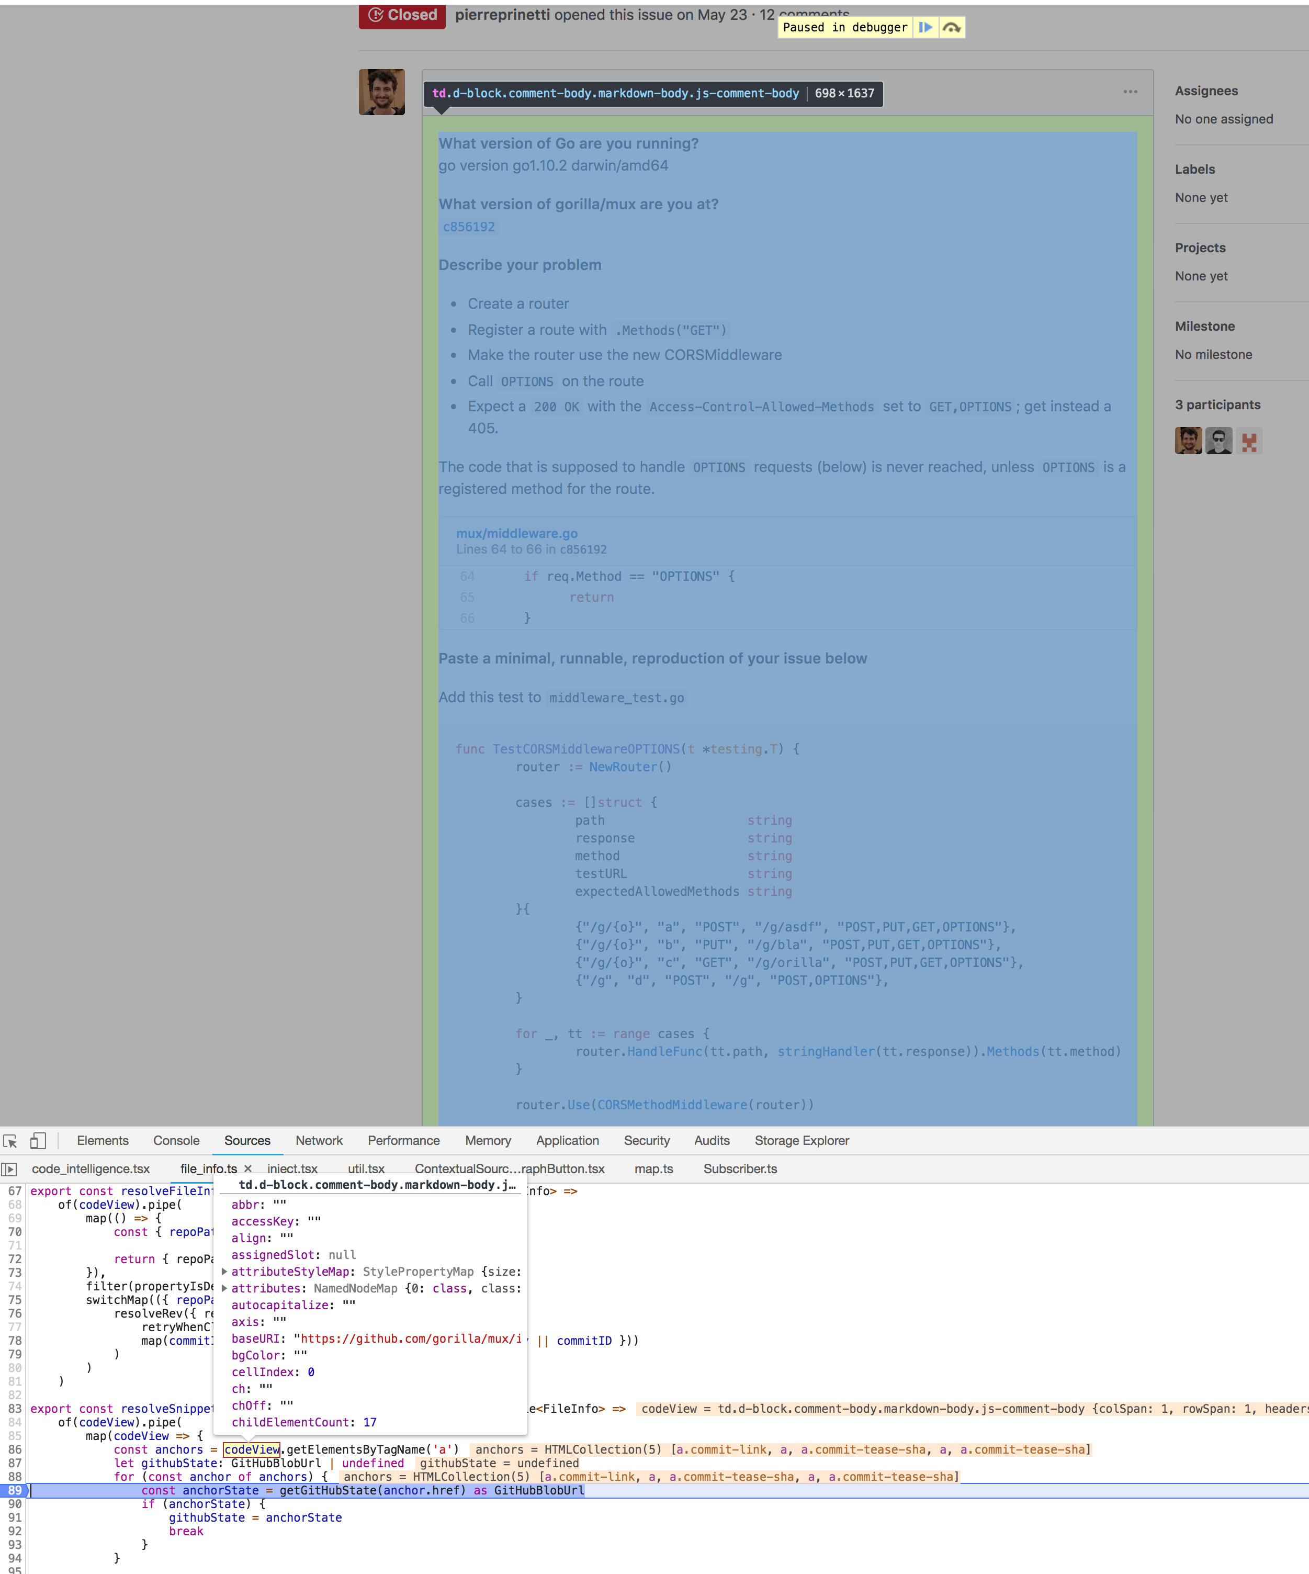Screen dimensions: 1309x1574
Task: Open pierreprinetti's participant avatar
Action: pyautogui.click(x=1188, y=441)
